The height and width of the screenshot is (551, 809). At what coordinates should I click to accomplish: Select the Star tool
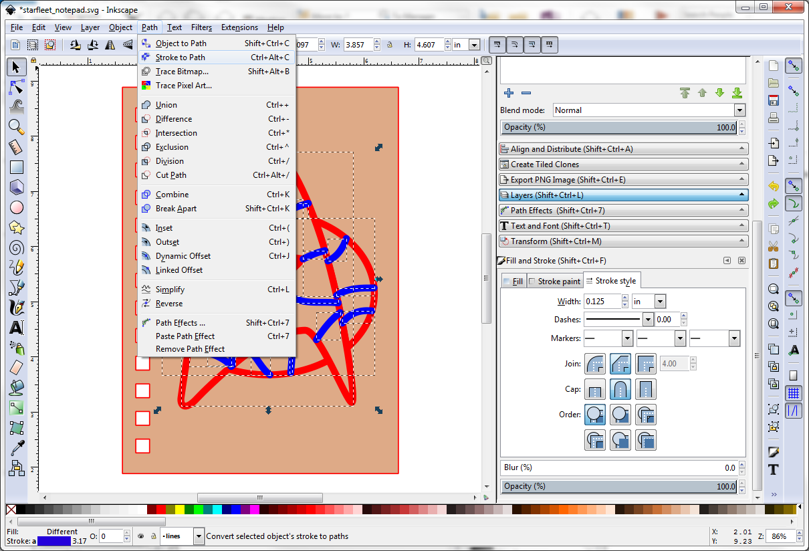pyautogui.click(x=17, y=227)
